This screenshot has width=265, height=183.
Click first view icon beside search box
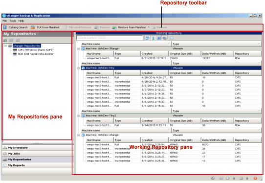147,38
